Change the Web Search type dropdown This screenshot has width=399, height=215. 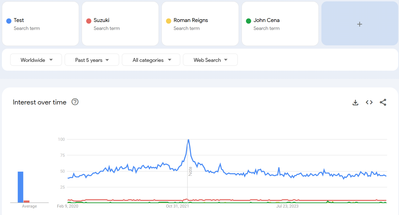[210, 60]
